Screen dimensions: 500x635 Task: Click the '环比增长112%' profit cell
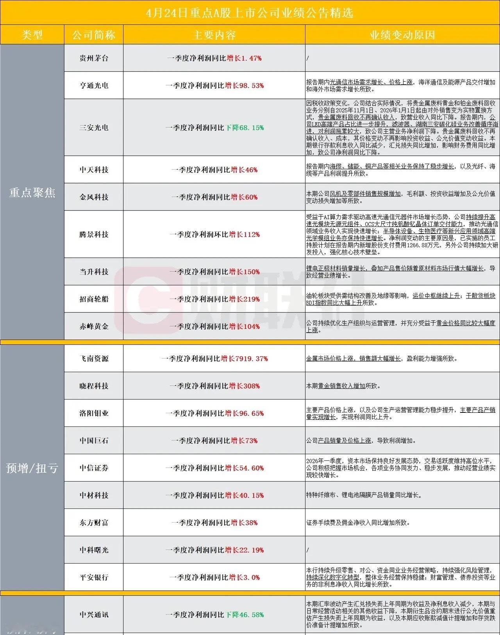[214, 234]
